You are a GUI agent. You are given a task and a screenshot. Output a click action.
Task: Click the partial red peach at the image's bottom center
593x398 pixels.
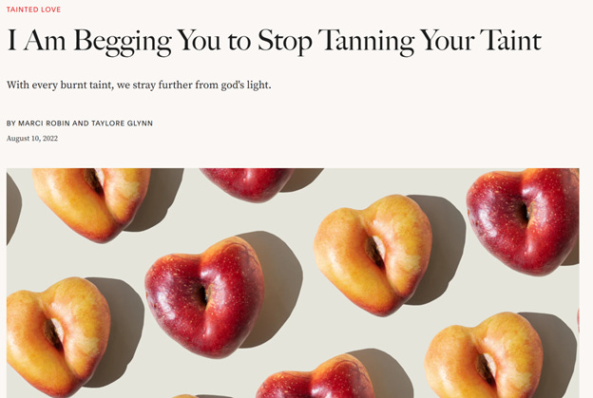click(x=316, y=377)
